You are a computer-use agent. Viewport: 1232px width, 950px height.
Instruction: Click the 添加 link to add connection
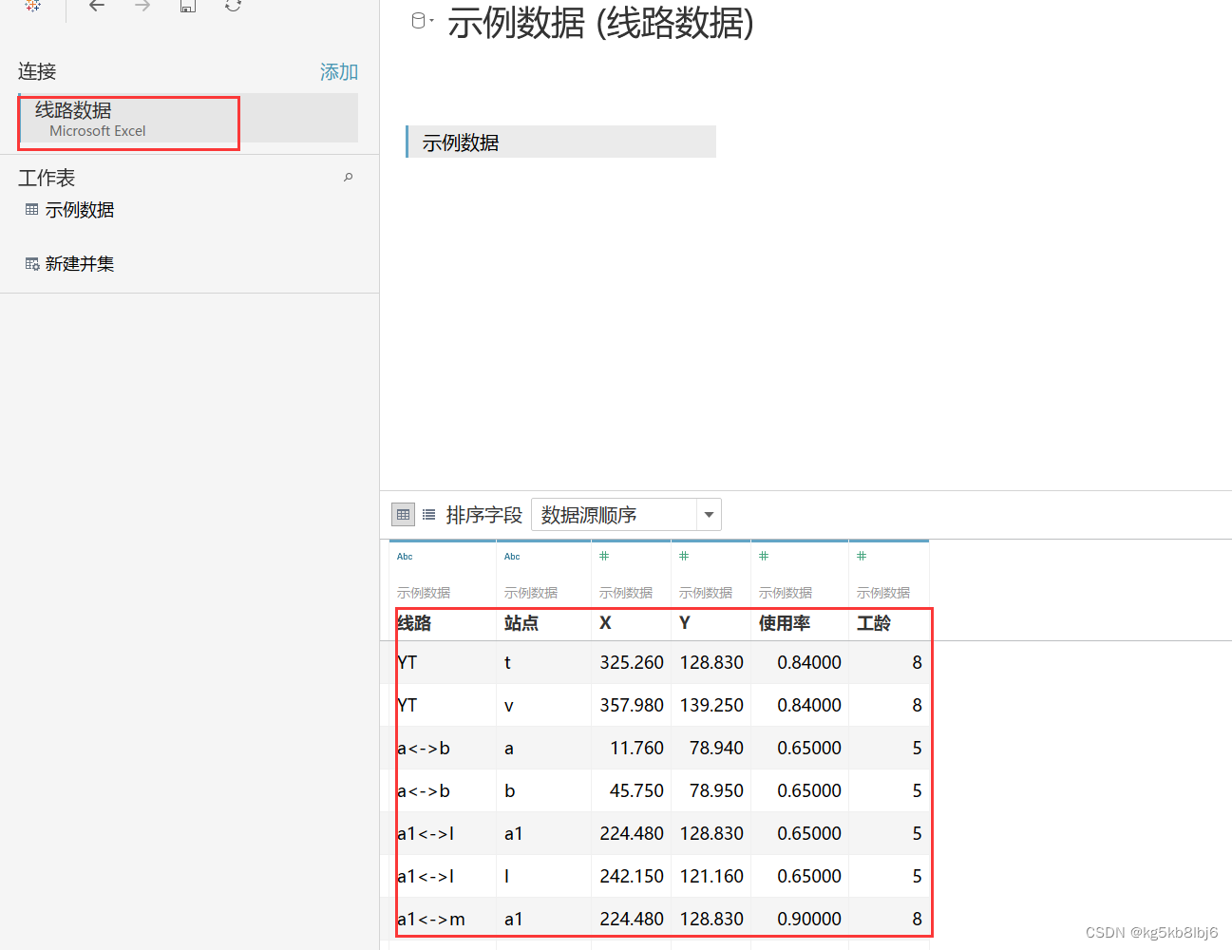pyautogui.click(x=339, y=72)
